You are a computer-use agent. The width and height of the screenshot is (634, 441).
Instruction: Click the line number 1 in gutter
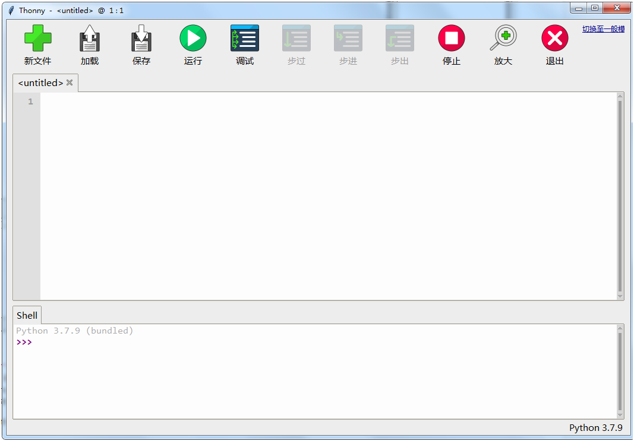(31, 101)
